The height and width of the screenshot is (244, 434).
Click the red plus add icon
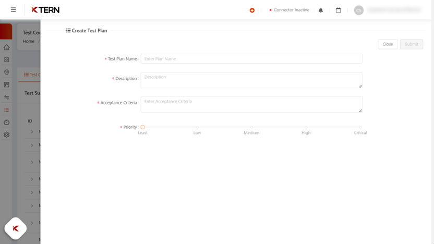[x=252, y=10]
